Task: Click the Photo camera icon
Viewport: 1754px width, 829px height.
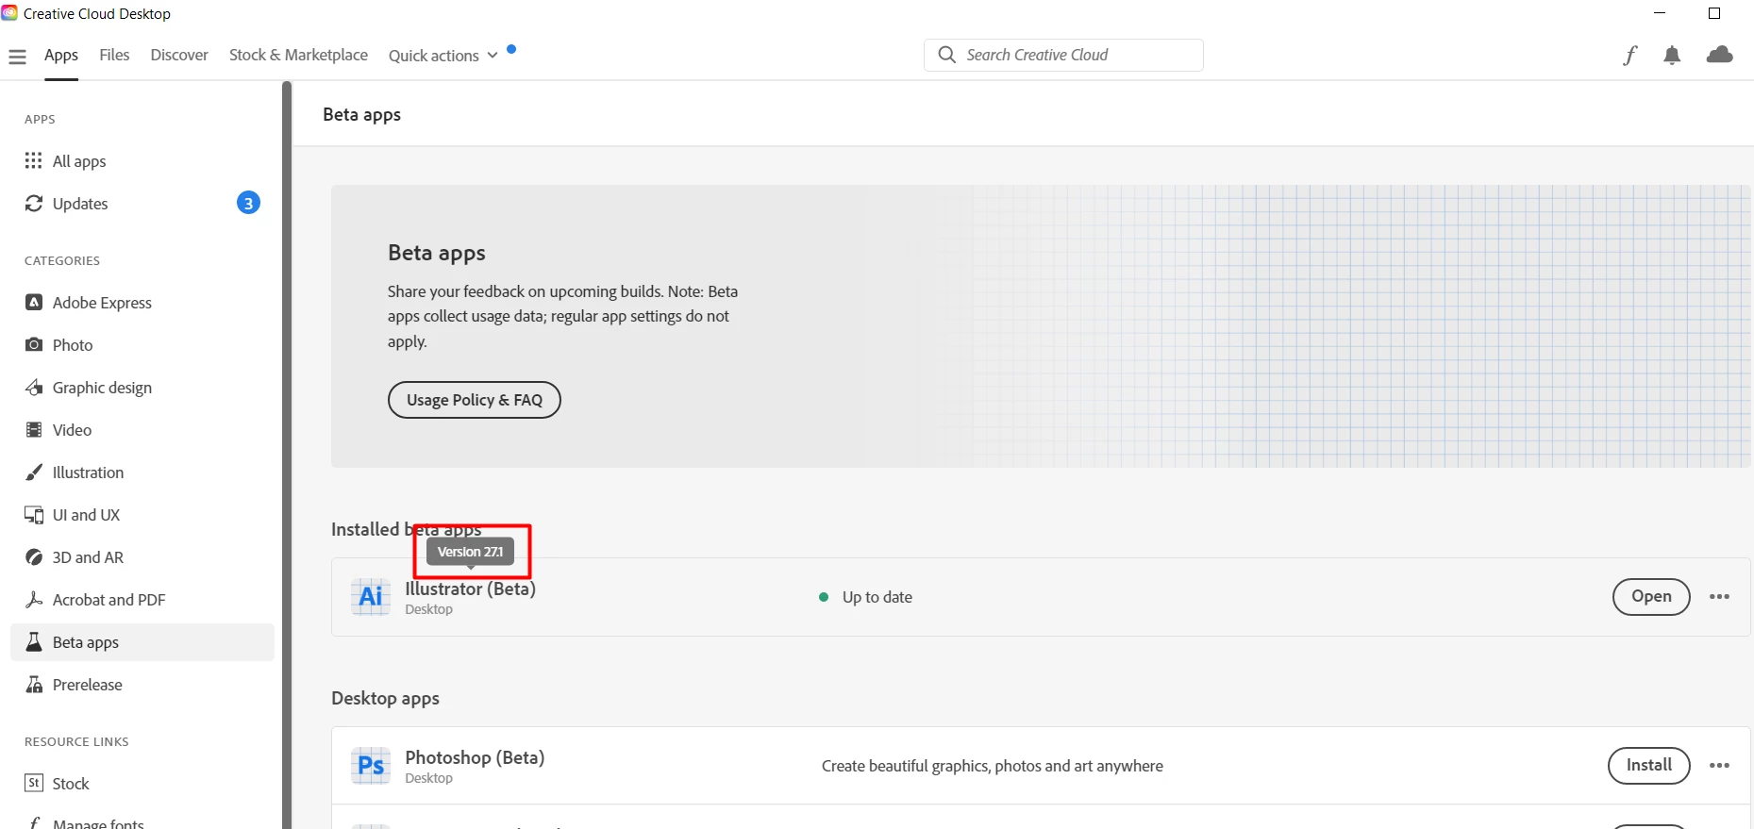Action: [34, 344]
